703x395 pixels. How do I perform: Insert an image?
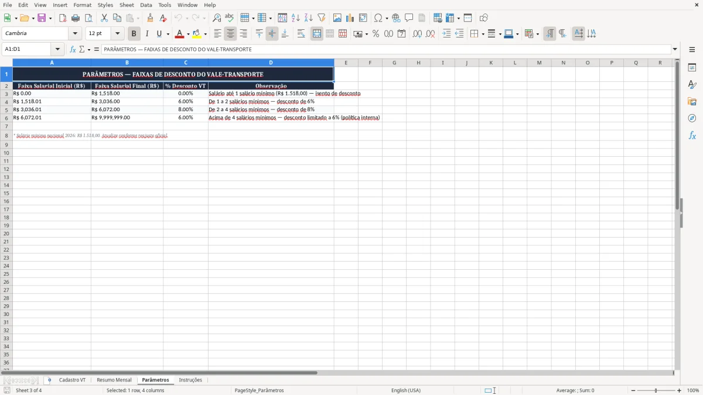pos(337,18)
